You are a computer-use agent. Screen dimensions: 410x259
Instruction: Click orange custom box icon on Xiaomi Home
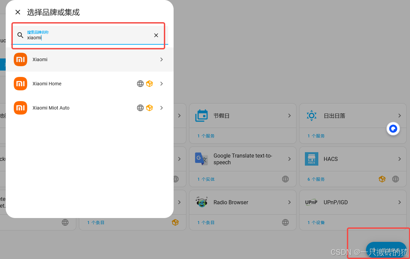coord(149,84)
